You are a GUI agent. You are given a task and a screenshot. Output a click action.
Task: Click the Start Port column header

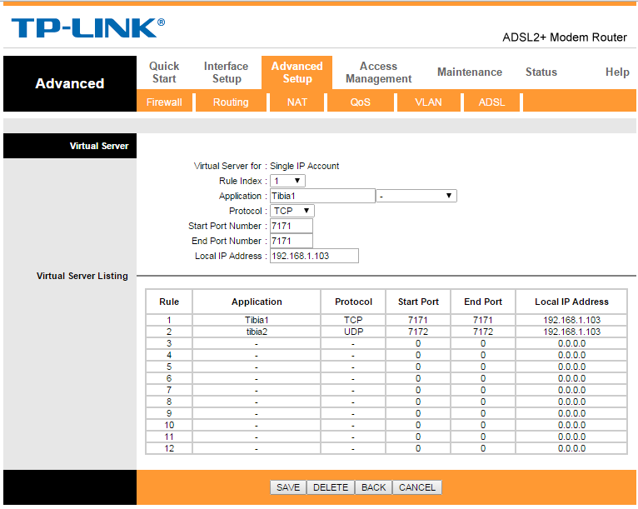418,302
